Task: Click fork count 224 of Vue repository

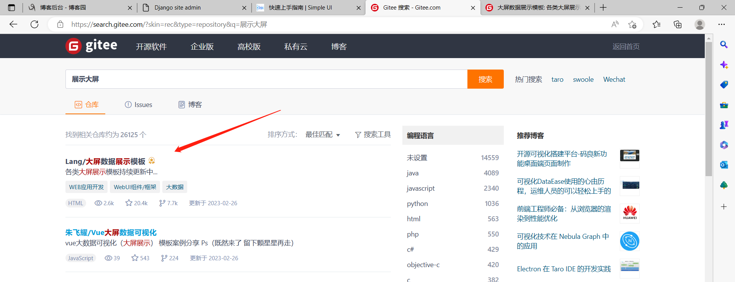Action: (x=170, y=258)
